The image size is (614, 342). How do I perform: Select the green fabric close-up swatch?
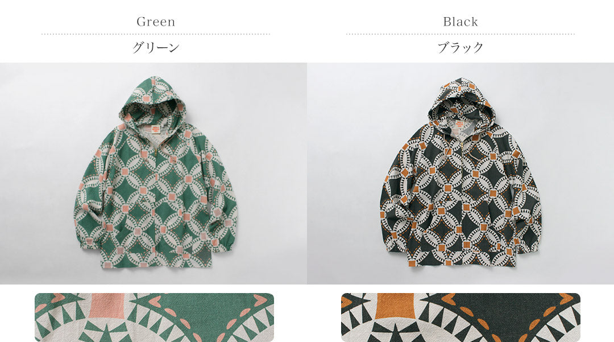[154, 318]
